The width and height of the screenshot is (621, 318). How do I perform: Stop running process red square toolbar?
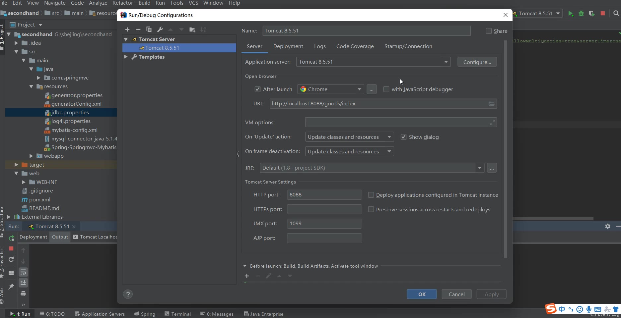603,14
